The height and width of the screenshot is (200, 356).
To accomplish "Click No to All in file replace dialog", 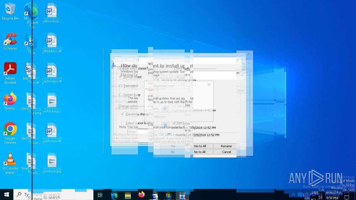I will 200,152.
